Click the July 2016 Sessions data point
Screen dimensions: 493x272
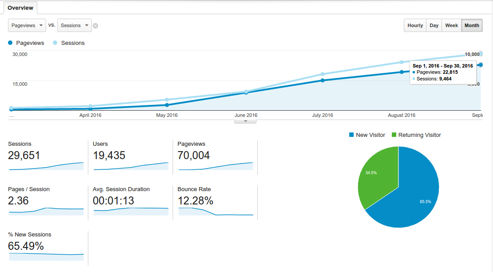point(323,74)
